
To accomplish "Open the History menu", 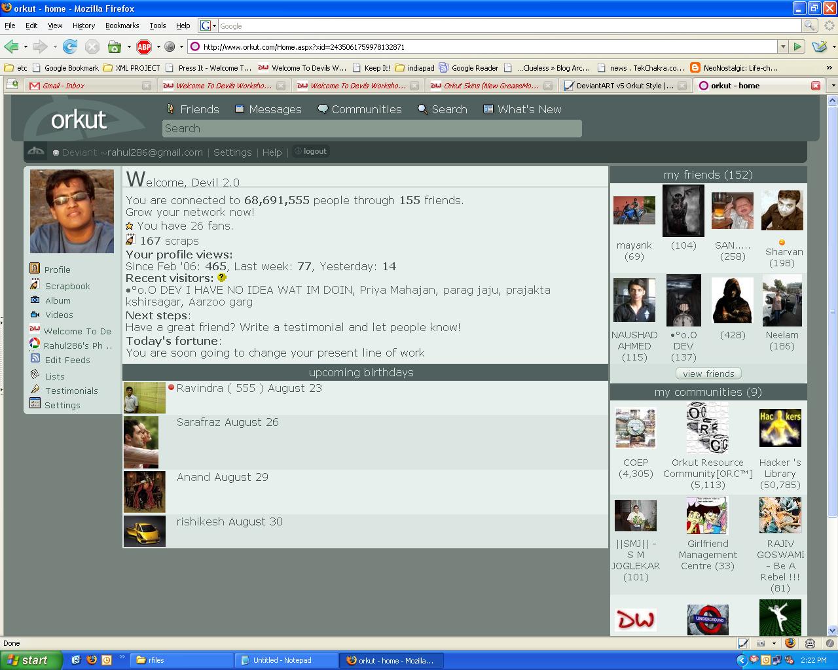I will point(84,26).
